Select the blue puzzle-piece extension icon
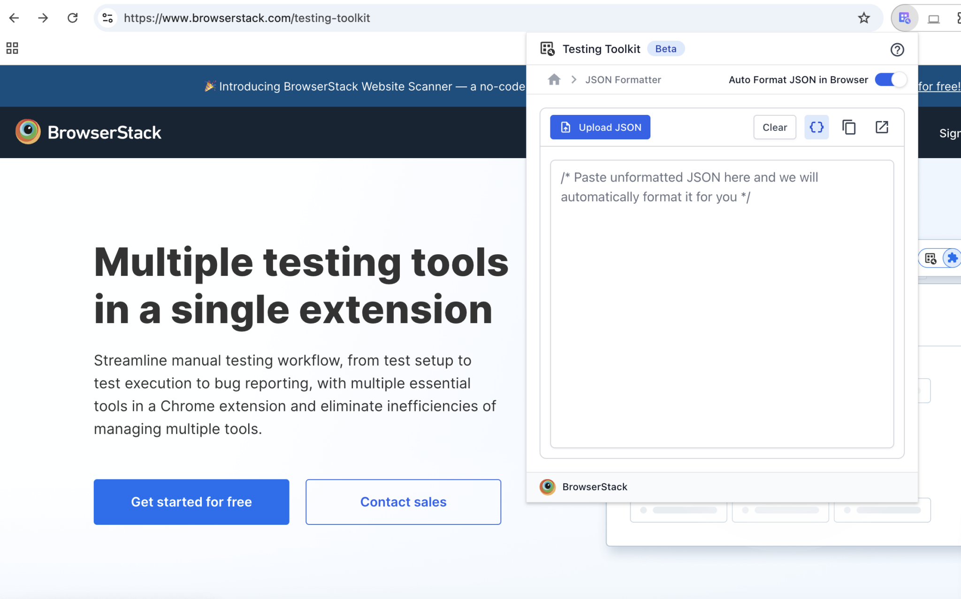 pyautogui.click(x=953, y=258)
